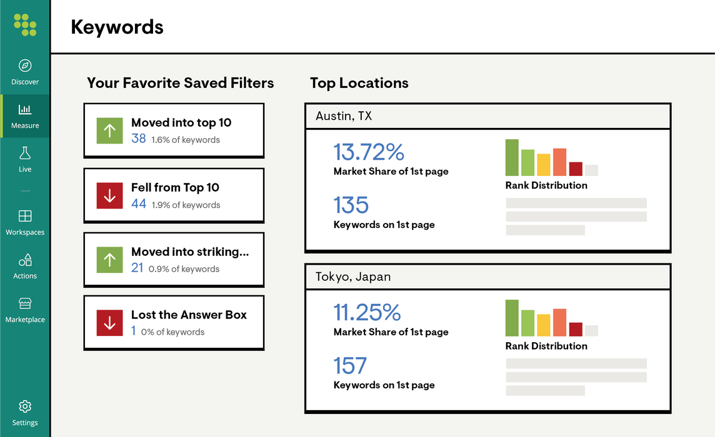Viewport: 715px width, 437px height.
Task: Click Tokyo's 157 keywords on 1st page
Action: point(350,365)
